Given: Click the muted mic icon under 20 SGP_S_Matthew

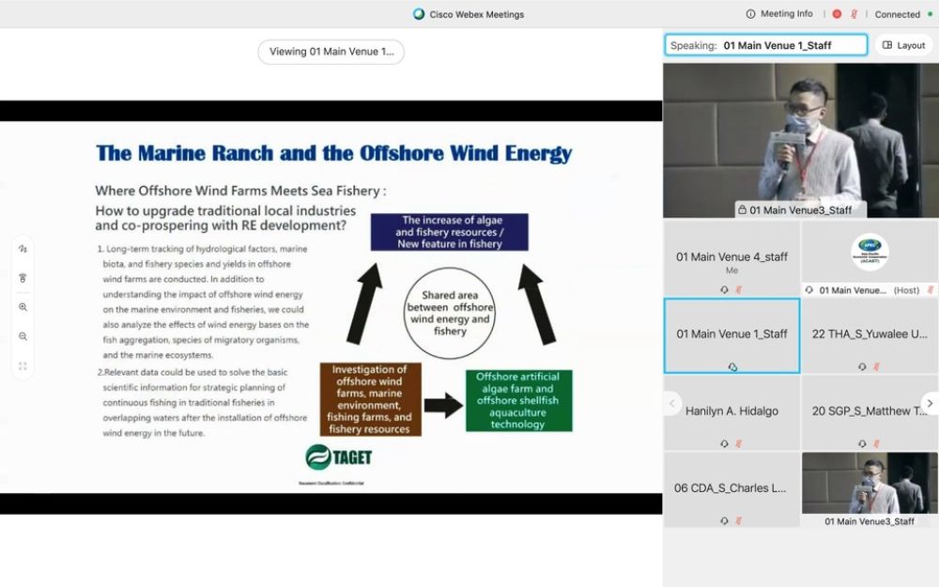Looking at the screenshot, I should (876, 444).
